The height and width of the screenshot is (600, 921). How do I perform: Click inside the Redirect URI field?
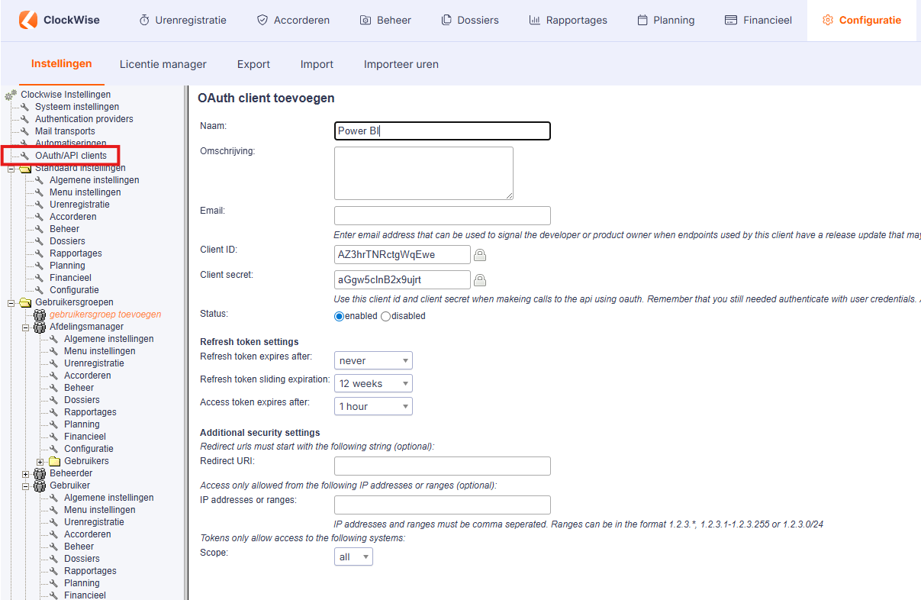pos(442,466)
